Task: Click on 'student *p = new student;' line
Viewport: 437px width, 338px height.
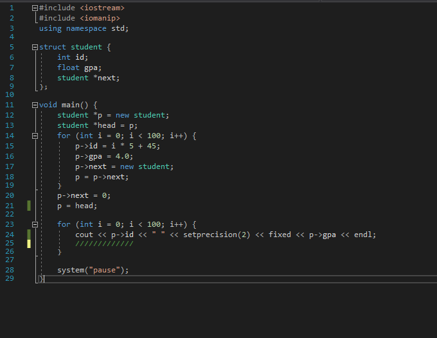Action: 113,116
